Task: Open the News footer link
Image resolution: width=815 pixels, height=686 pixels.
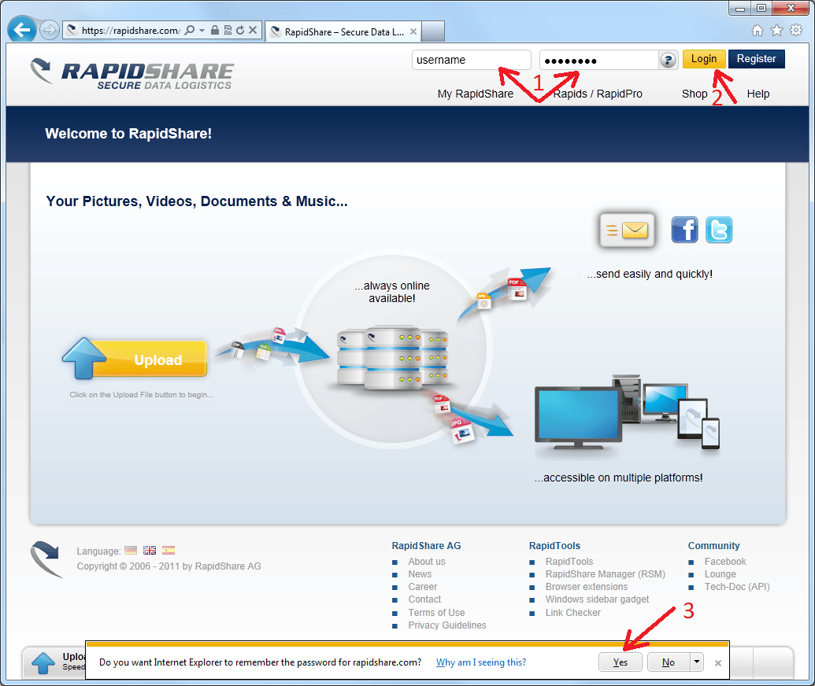Action: (420, 574)
